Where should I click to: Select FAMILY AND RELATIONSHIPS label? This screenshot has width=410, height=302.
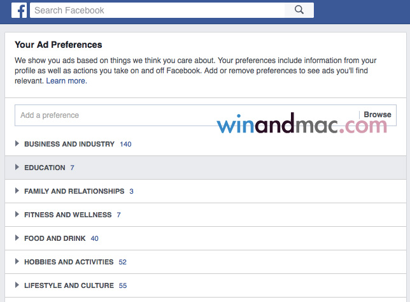[74, 191]
